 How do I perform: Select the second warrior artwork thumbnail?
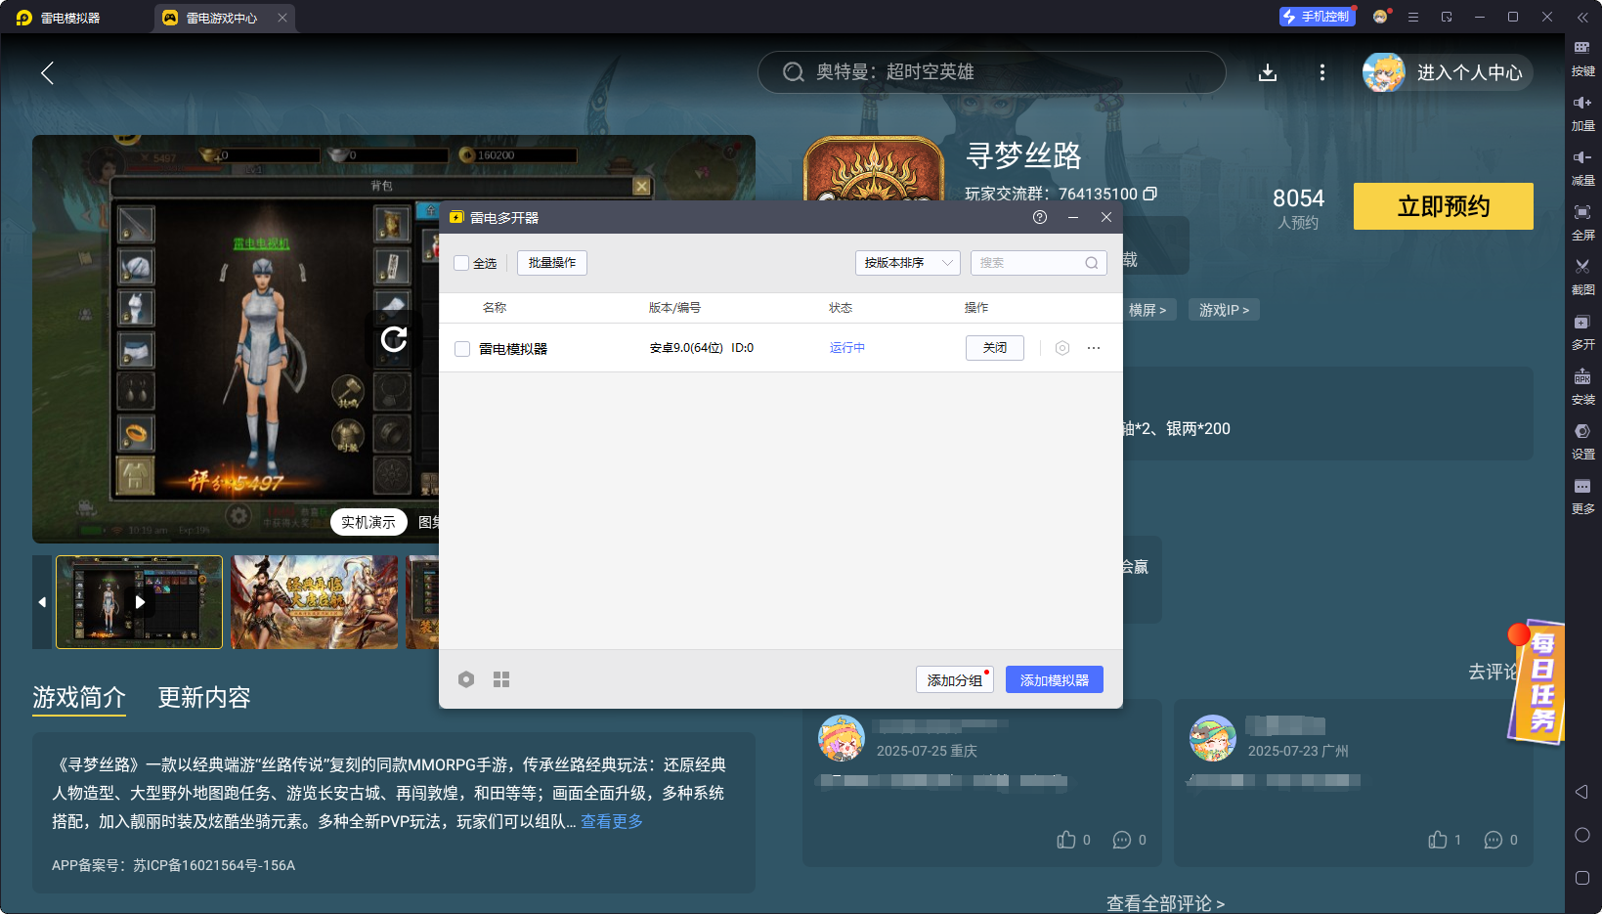315,602
